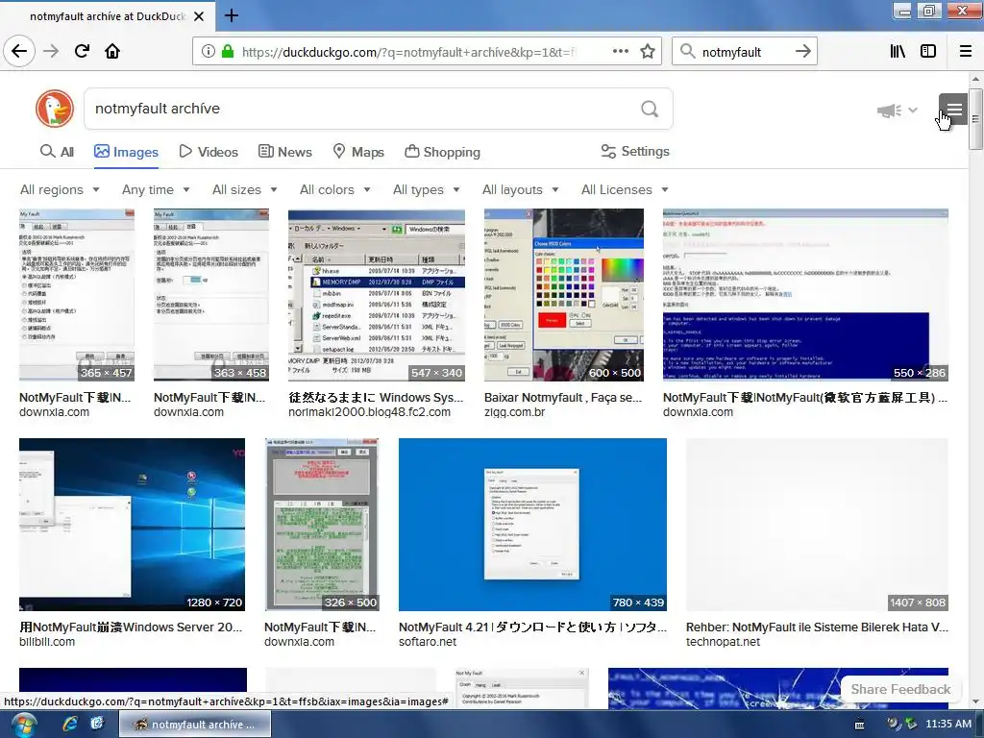This screenshot has width=984, height=738.
Task: Open the All sizes dropdown
Action: 245,189
